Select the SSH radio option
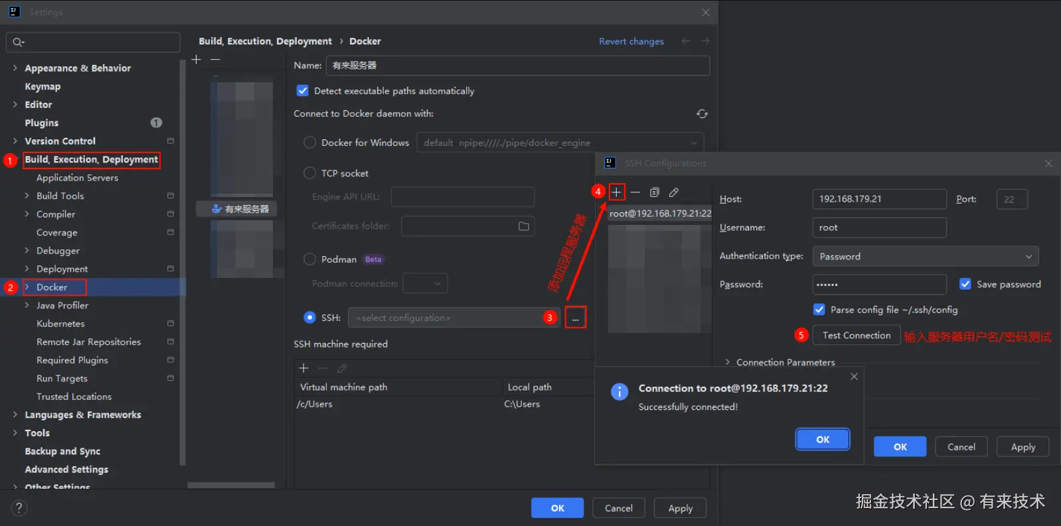The image size is (1061, 526). pyautogui.click(x=309, y=318)
